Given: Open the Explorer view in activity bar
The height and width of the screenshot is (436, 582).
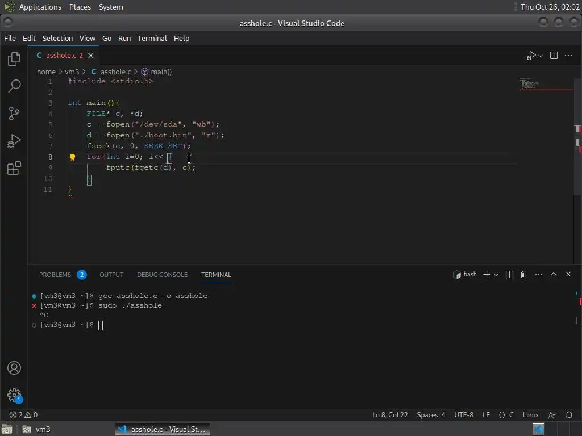Looking at the screenshot, I should click(14, 59).
